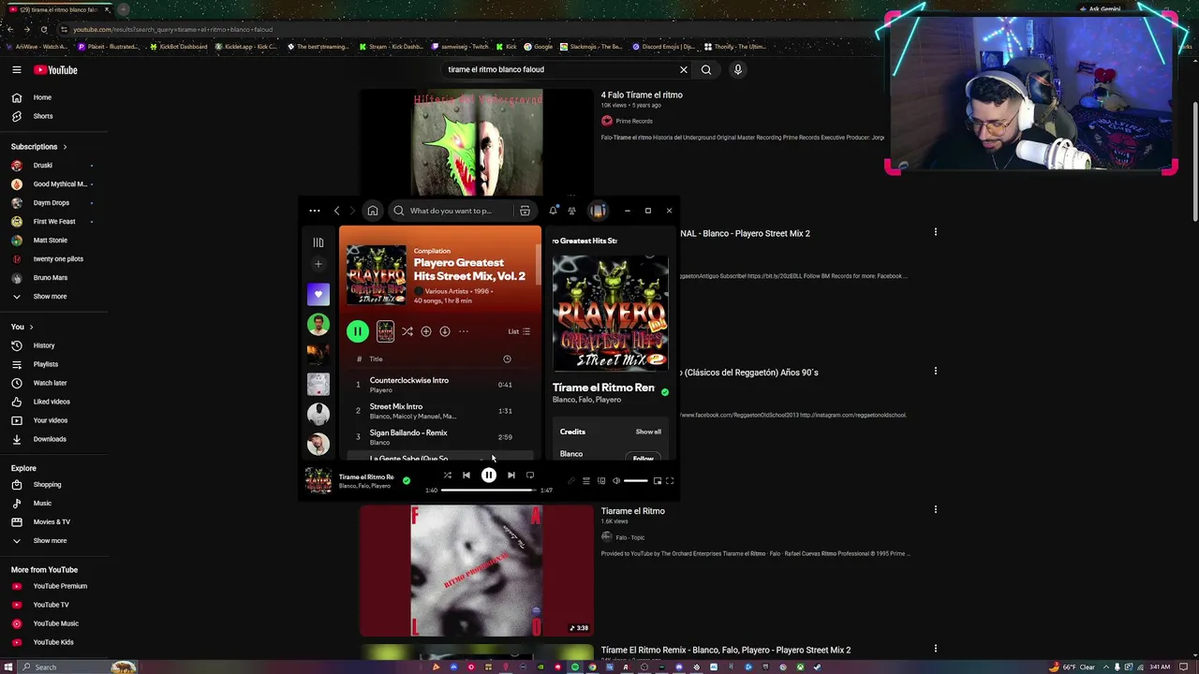Open Spotify profile avatar menu

pyautogui.click(x=598, y=211)
